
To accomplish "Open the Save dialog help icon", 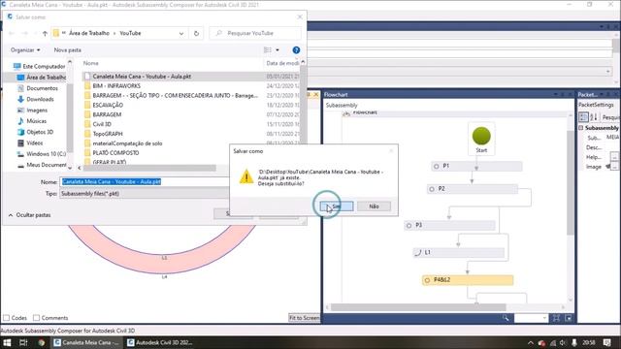I will [x=296, y=49].
